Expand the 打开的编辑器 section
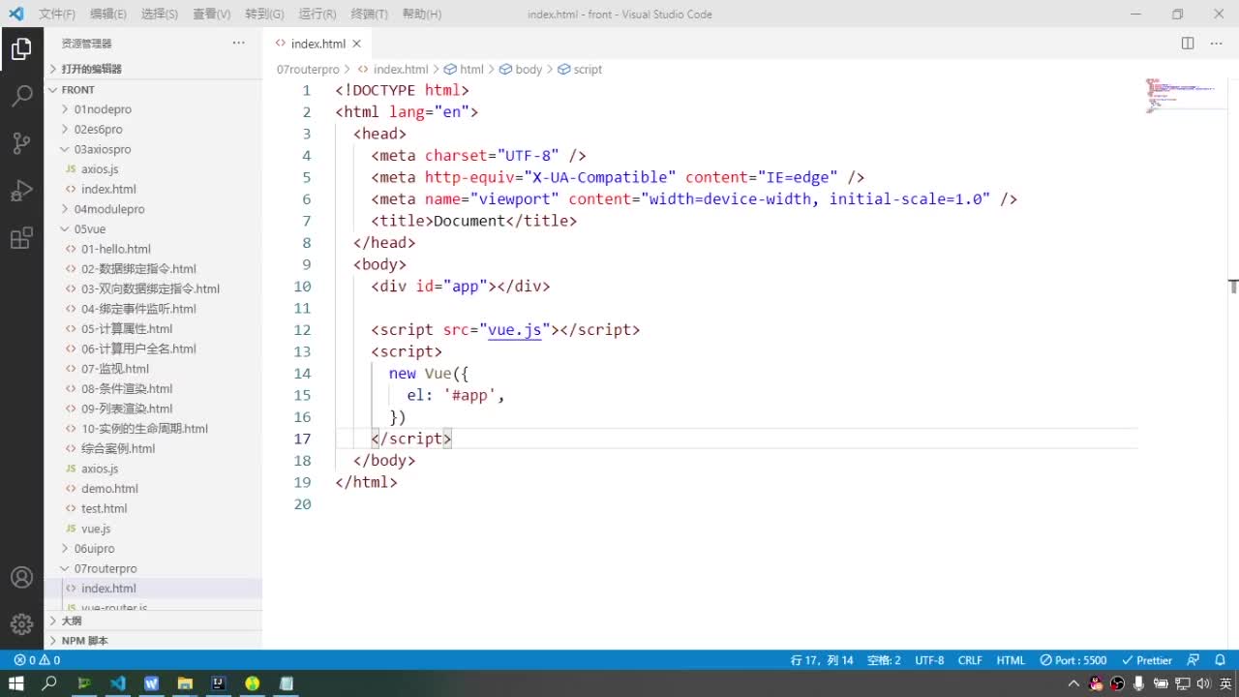Screen dimensions: 1239x697 click(x=155, y=69)
